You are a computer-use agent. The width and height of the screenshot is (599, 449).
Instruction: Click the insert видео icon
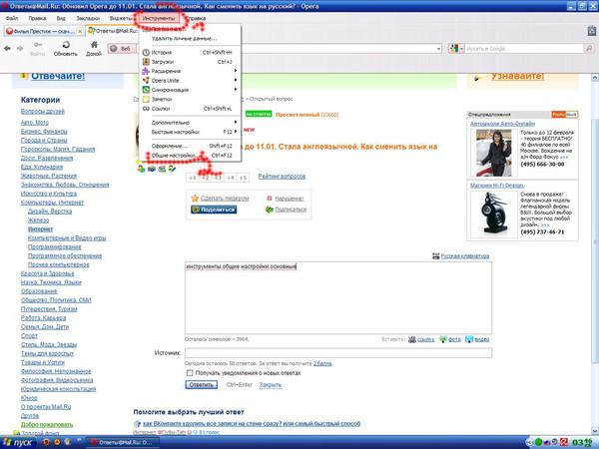coord(469,339)
